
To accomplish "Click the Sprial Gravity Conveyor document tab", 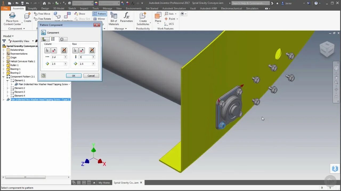I will coord(126,183).
